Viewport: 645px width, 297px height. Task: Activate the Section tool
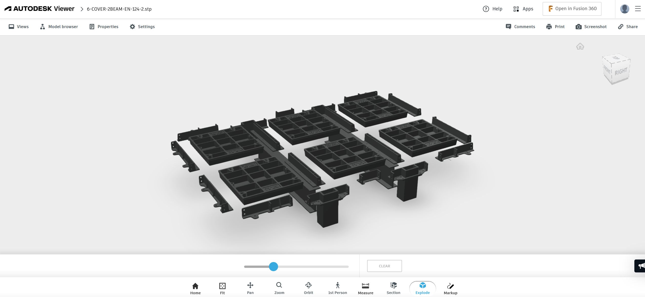(393, 288)
